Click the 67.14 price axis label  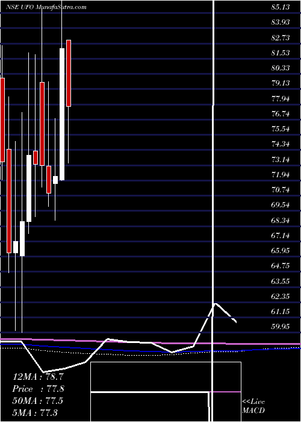click(x=281, y=236)
